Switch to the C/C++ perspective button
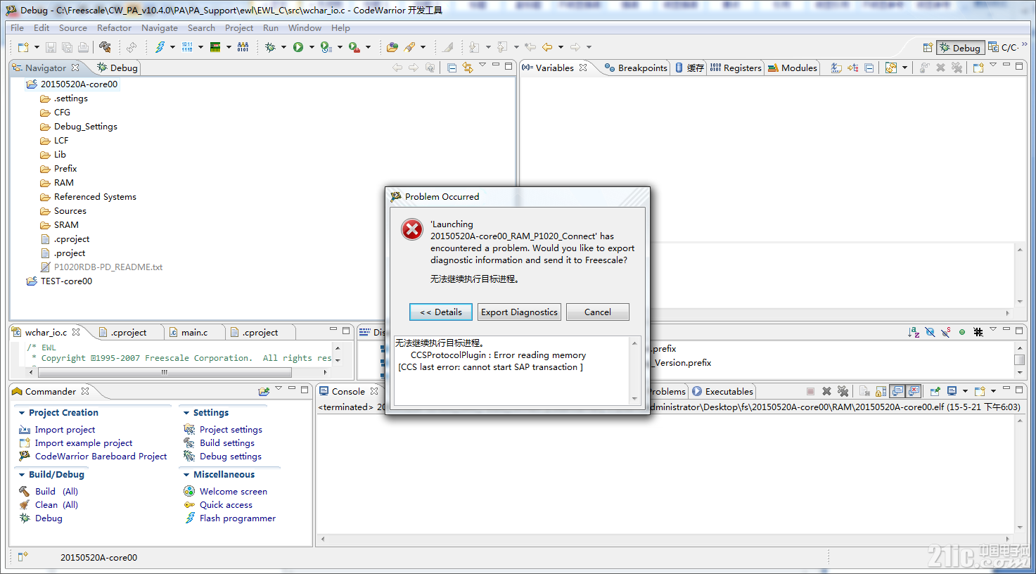The image size is (1036, 574). point(1004,47)
